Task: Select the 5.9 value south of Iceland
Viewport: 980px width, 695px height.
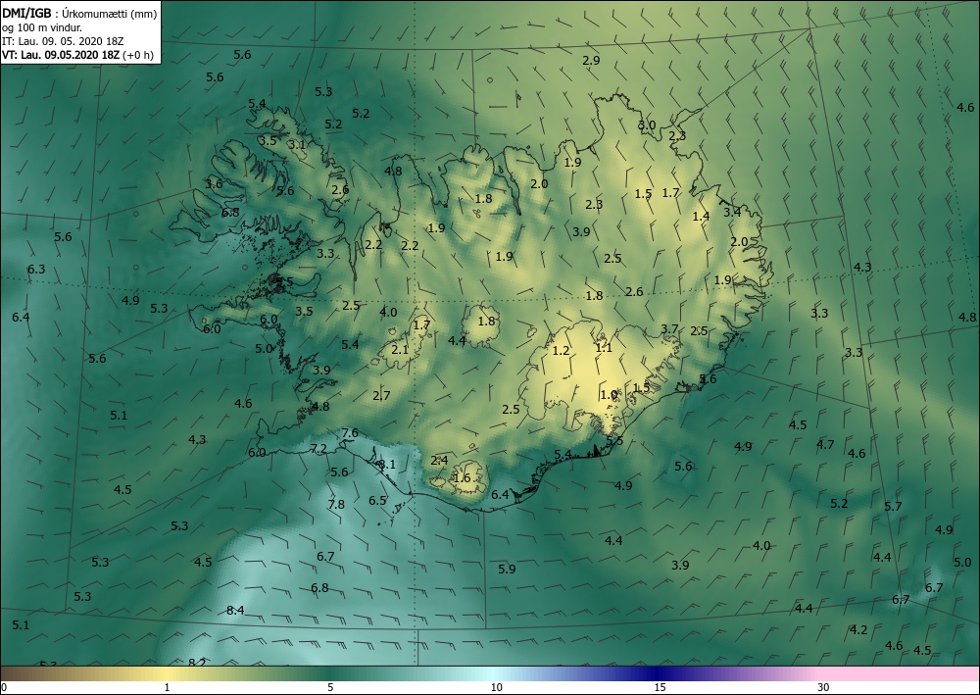Action: pyautogui.click(x=507, y=569)
